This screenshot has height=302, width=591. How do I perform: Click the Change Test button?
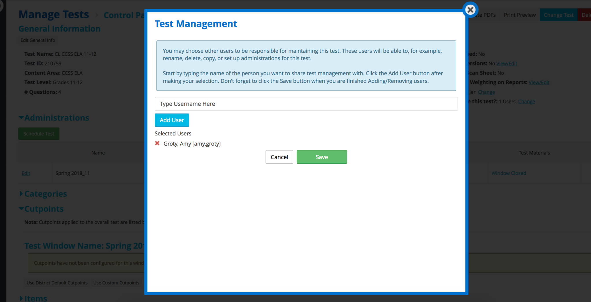[558, 15]
